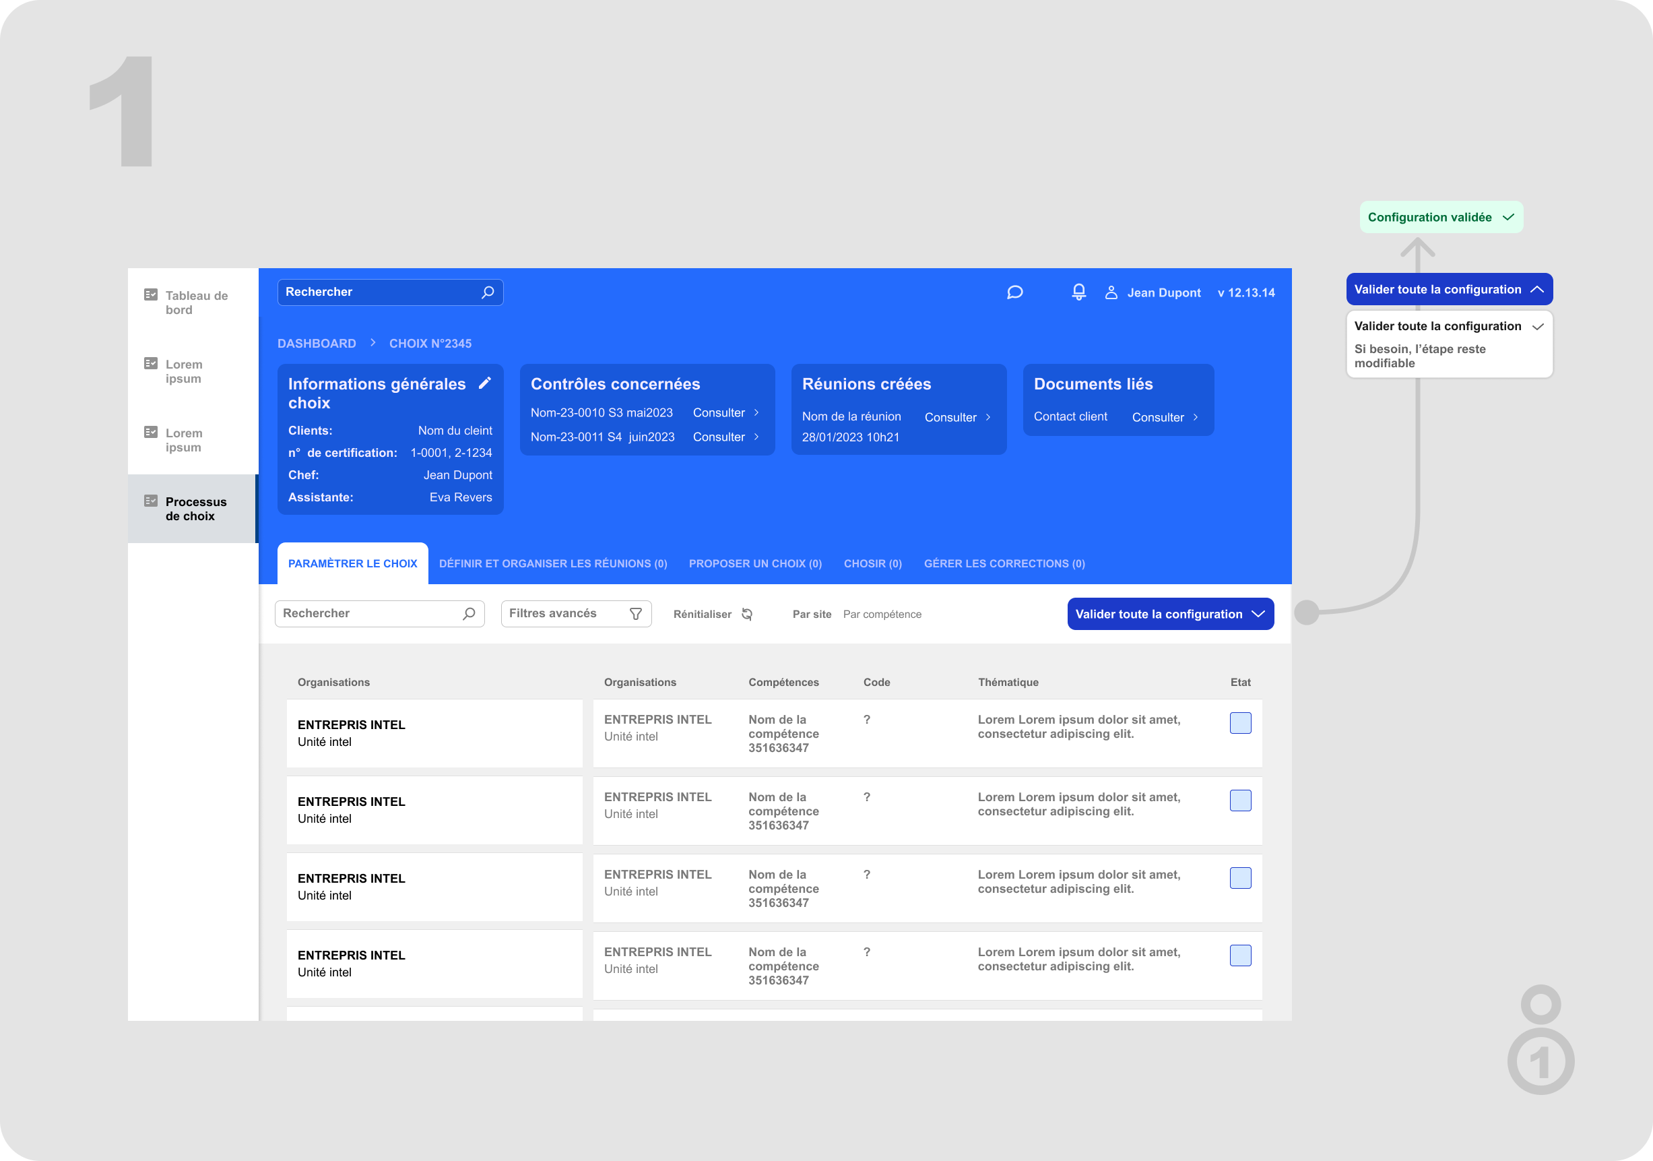This screenshot has width=1653, height=1161.
Task: Open the PARAMÈTRER LE CHOIX tab
Action: click(352, 563)
